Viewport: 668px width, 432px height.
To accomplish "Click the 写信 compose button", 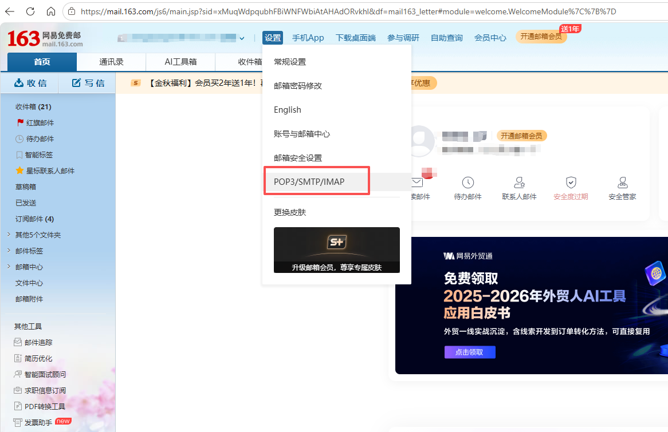I will pyautogui.click(x=88, y=83).
